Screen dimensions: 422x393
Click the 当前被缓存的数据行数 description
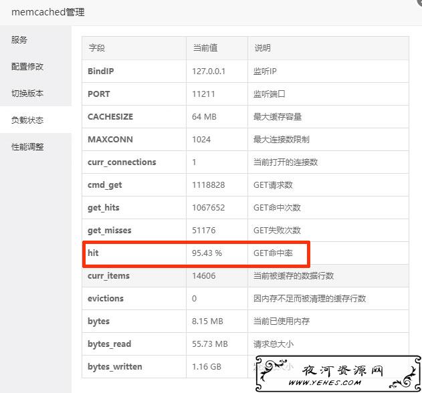point(294,276)
